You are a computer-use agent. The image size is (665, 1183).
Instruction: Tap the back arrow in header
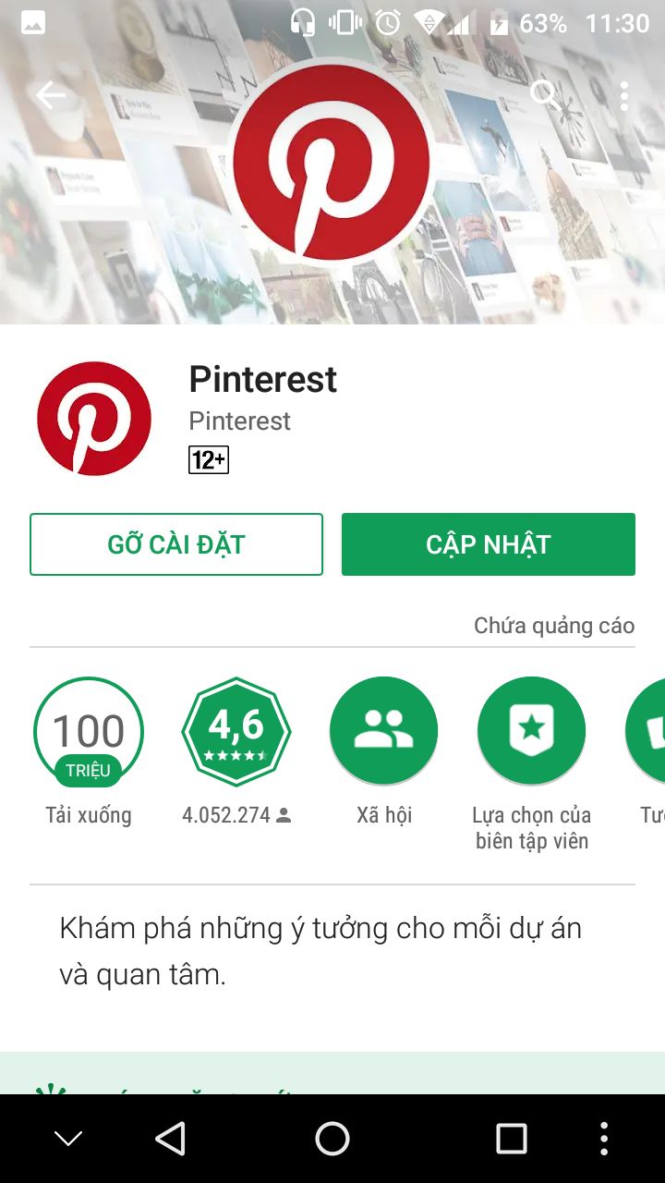pyautogui.click(x=50, y=94)
